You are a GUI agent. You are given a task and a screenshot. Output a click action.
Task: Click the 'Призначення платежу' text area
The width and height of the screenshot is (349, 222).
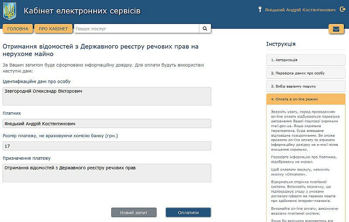click(x=106, y=172)
